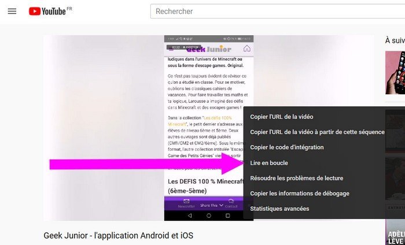Click the home icon in Geek Junior video

(247, 49)
